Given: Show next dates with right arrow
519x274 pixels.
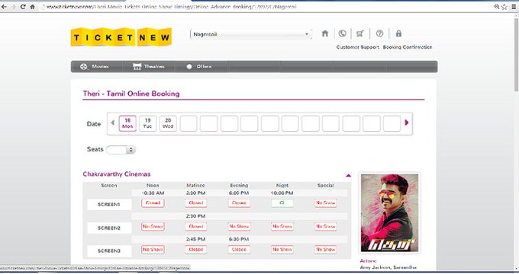Looking at the screenshot, I should tap(407, 123).
